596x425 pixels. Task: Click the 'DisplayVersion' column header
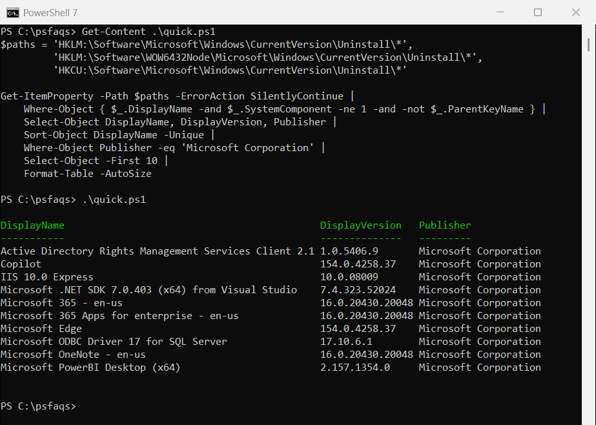click(360, 225)
